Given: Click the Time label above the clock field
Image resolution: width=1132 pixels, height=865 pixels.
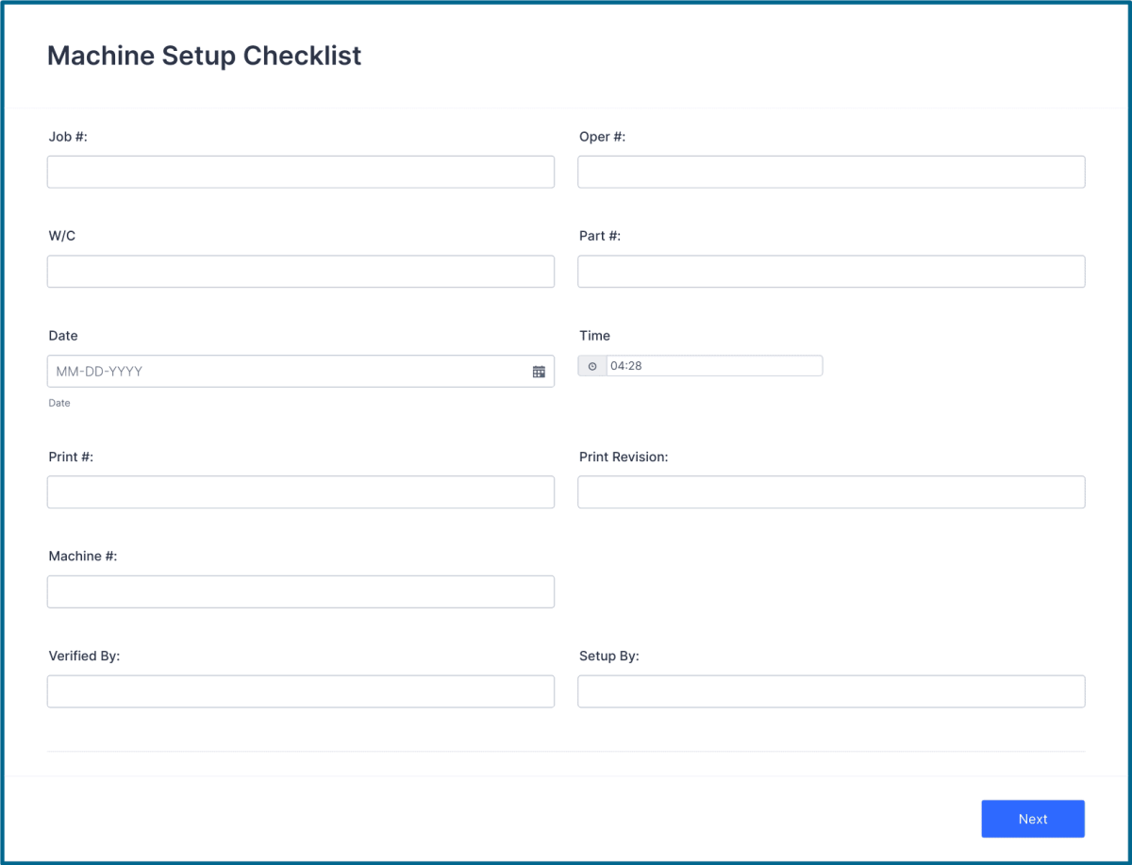Looking at the screenshot, I should click(593, 335).
